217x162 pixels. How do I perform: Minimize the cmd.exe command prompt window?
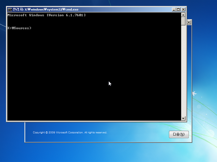coord(174,9)
